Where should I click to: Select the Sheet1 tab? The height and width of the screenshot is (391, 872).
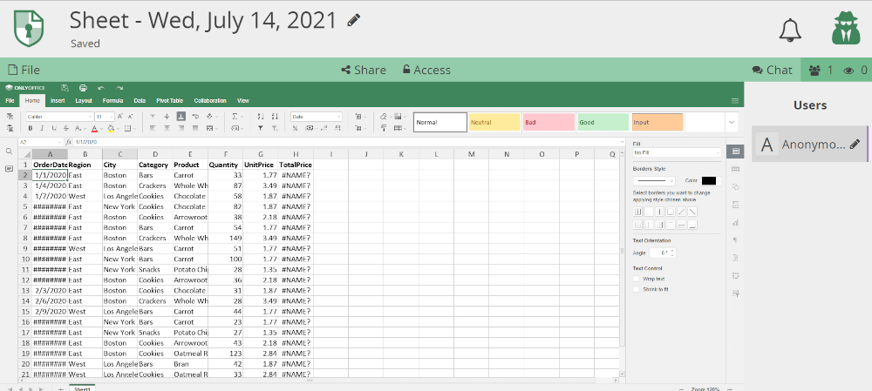click(x=82, y=388)
